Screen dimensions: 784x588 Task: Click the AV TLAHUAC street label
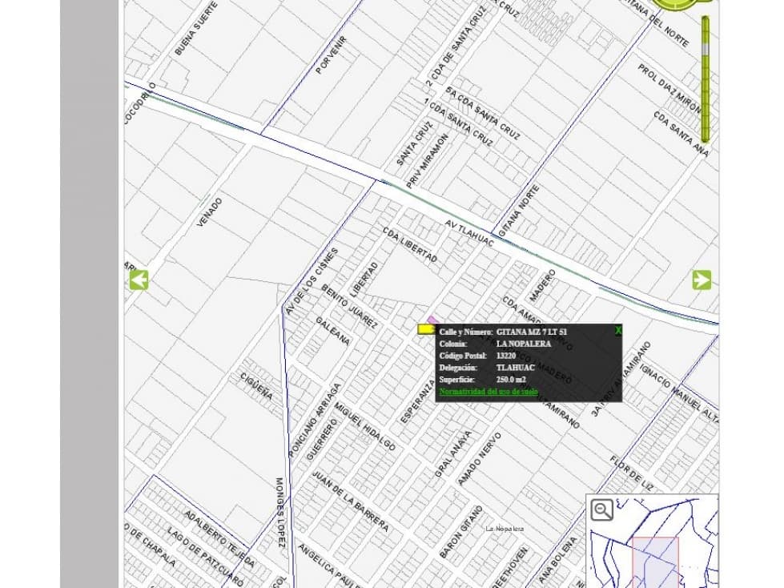(469, 234)
